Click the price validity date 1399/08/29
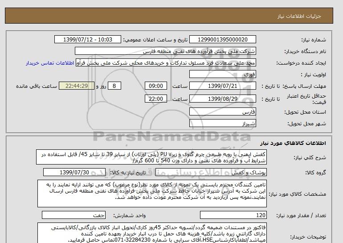 click(222, 99)
